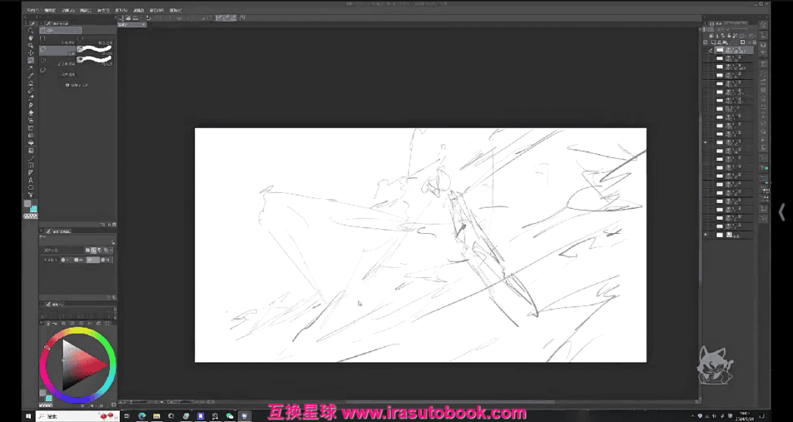Select transparent color checker in toolbox
The image size is (793, 422).
click(30, 216)
